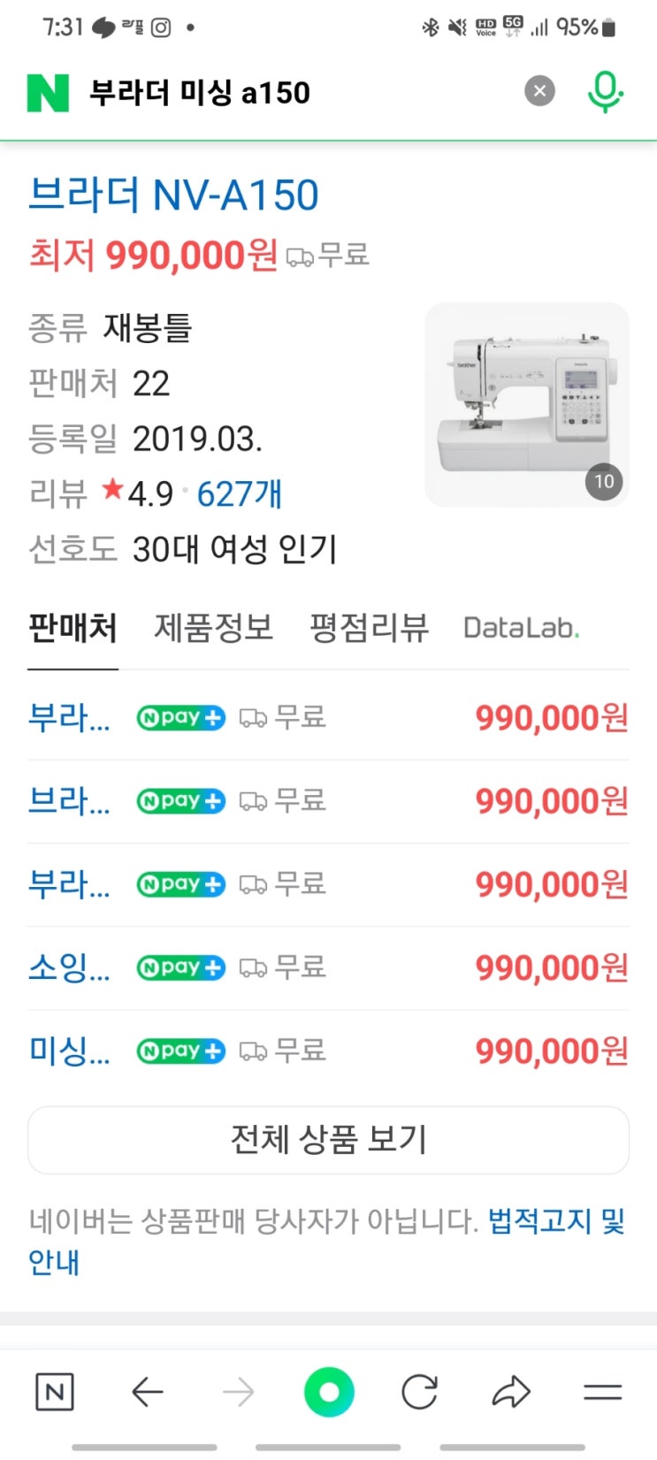Open the 627개 reviews link

239,493
